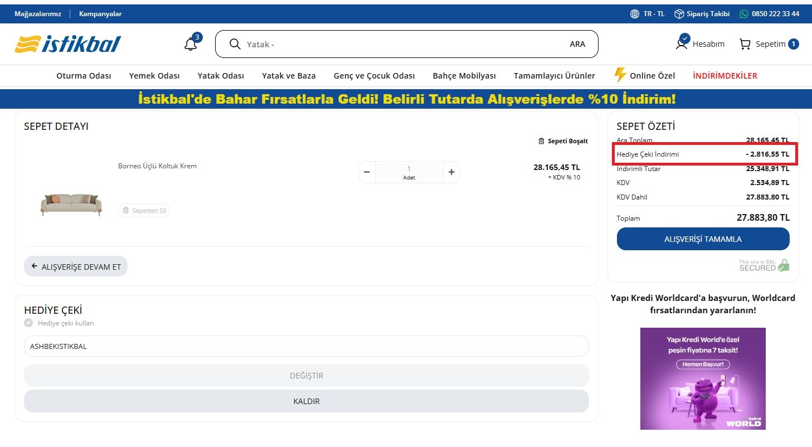The image size is (812, 447).
Task: Click the Yapı Kredi Worldcard başvurun text
Action: coord(703,304)
